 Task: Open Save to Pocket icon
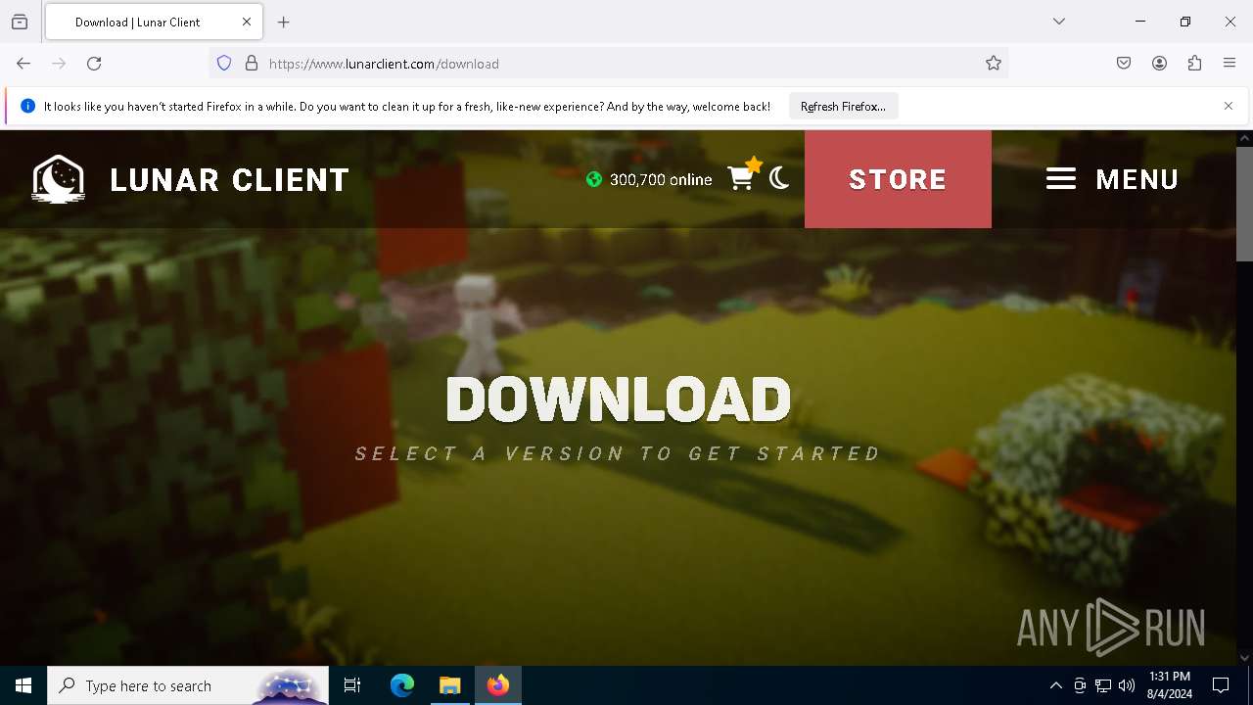[1124, 64]
